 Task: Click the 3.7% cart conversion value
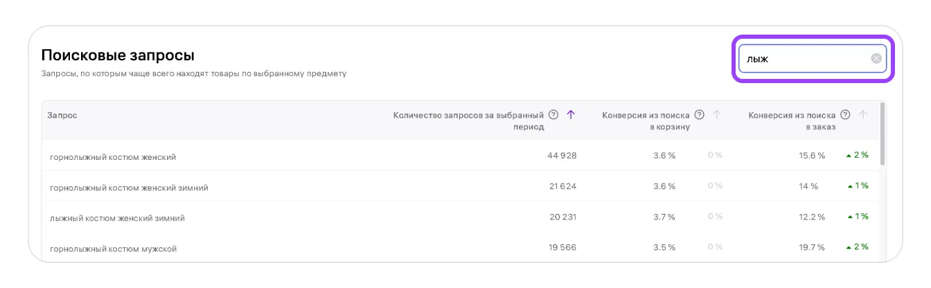tap(664, 217)
